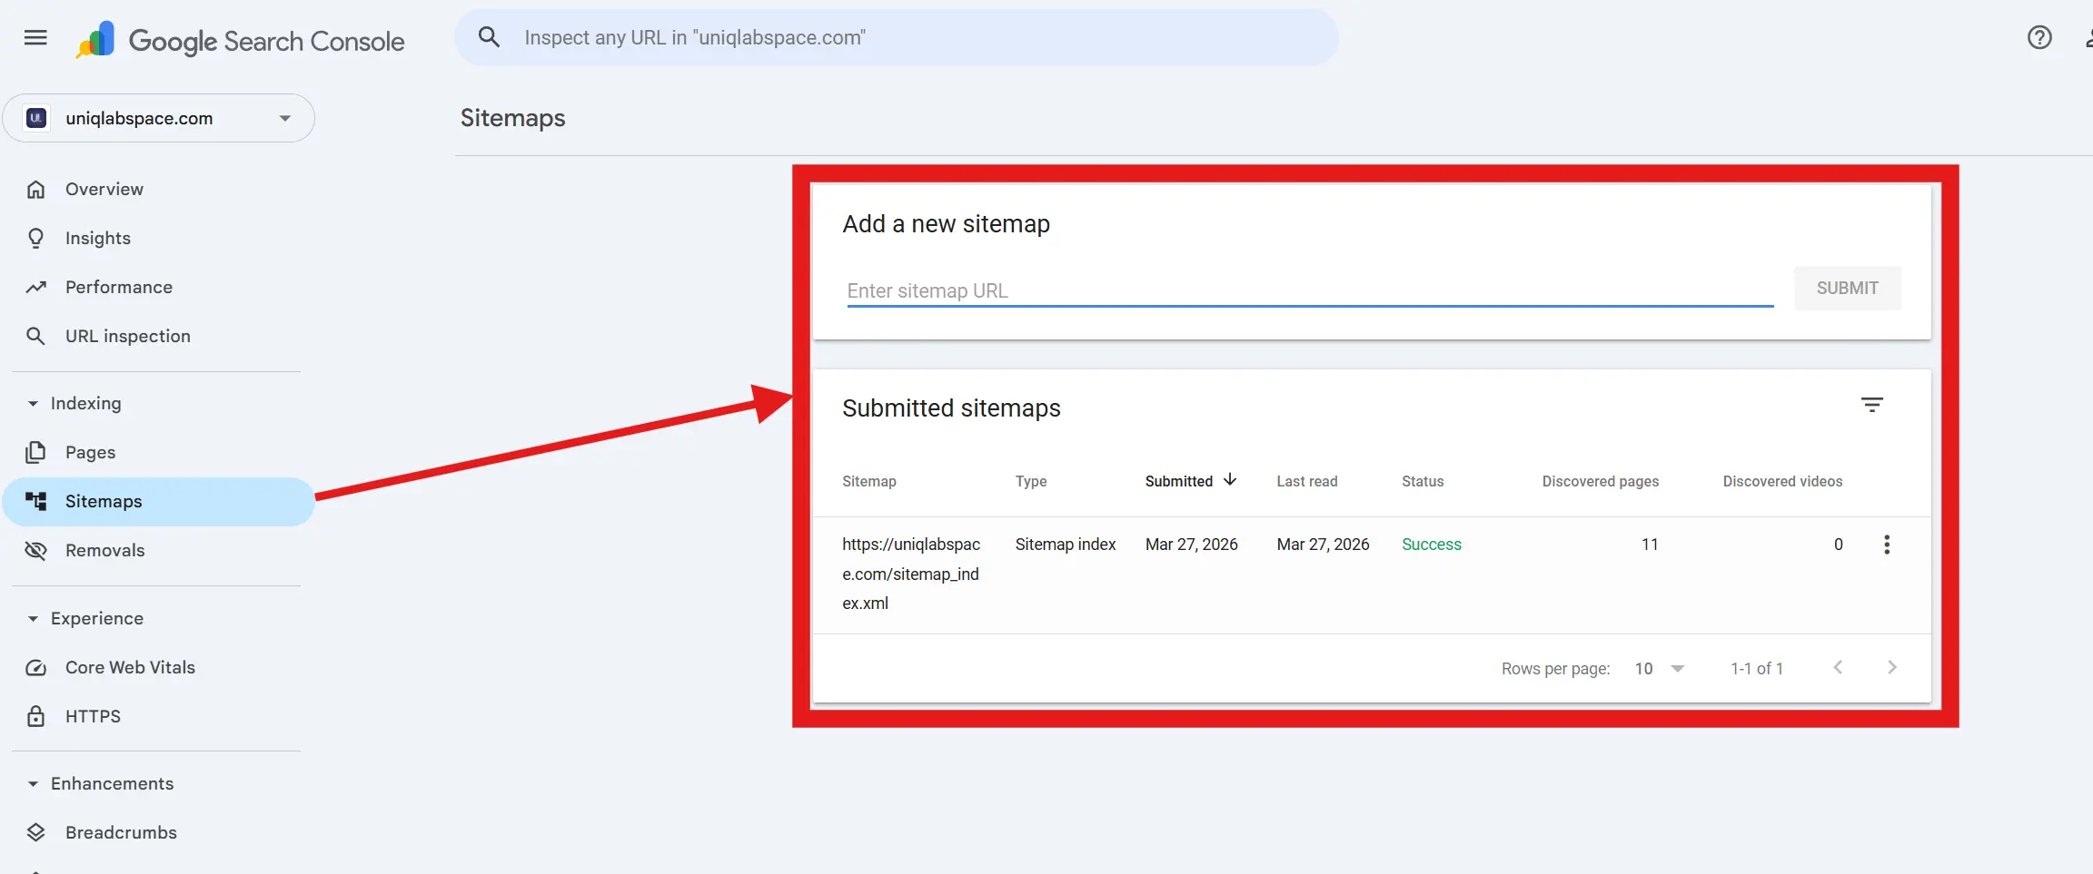Click the search magnifier icon in URL bar
Image resolution: width=2093 pixels, height=874 pixels.
tap(489, 38)
